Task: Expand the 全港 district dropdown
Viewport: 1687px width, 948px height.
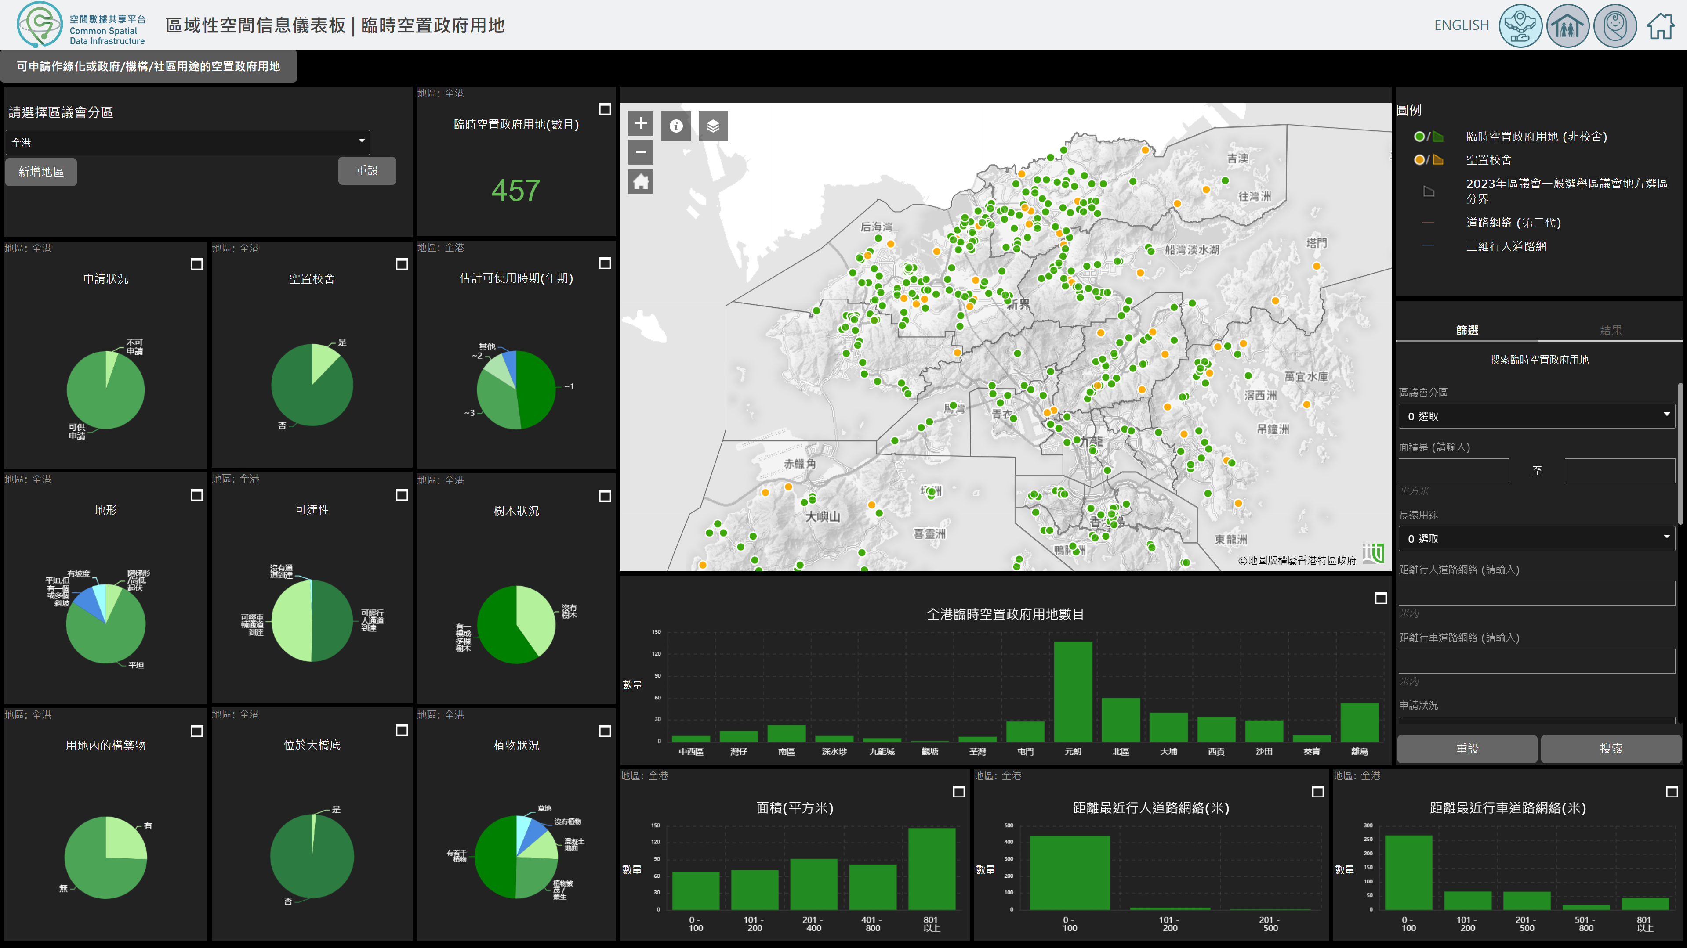Action: [x=188, y=142]
